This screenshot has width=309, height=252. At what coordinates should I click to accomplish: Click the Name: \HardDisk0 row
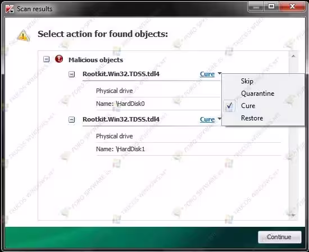tap(158, 104)
